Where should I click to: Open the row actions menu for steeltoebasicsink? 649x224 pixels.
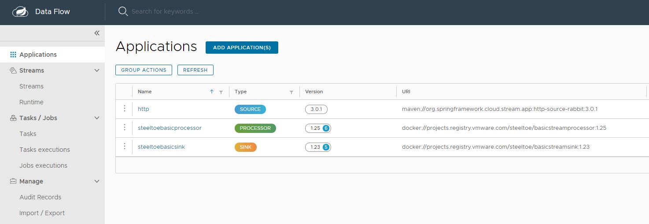click(125, 147)
